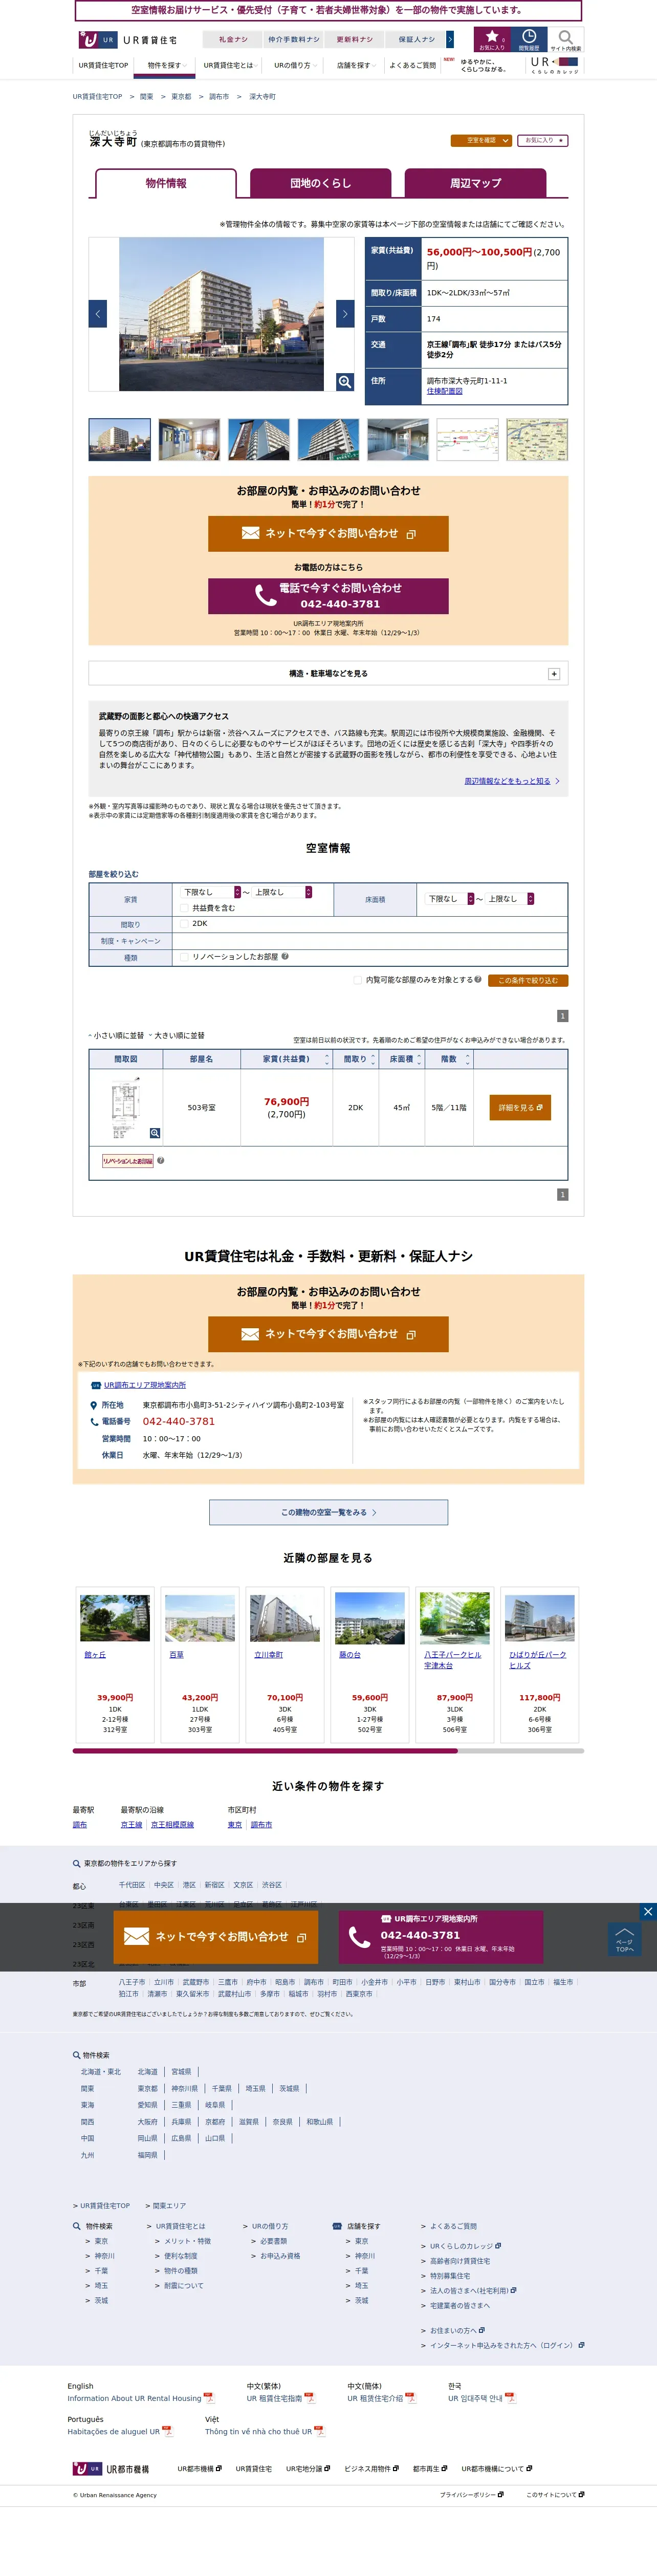Viewport: 657px width, 2576px height.
Task: Open ひばりが丘パークヒルズ nearby property link
Action: (x=538, y=1660)
